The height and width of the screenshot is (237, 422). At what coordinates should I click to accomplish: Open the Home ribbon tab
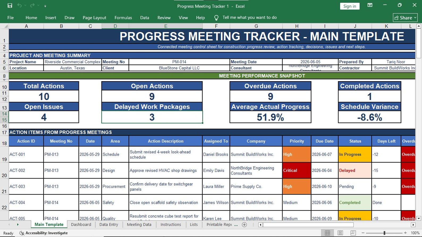tap(31, 18)
